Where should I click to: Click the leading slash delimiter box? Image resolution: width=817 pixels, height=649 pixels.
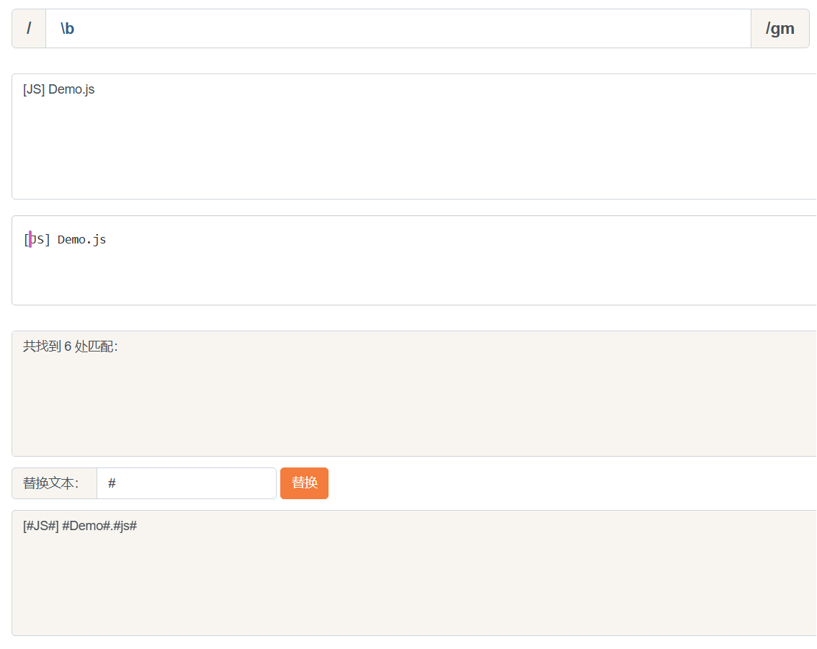[x=29, y=29]
